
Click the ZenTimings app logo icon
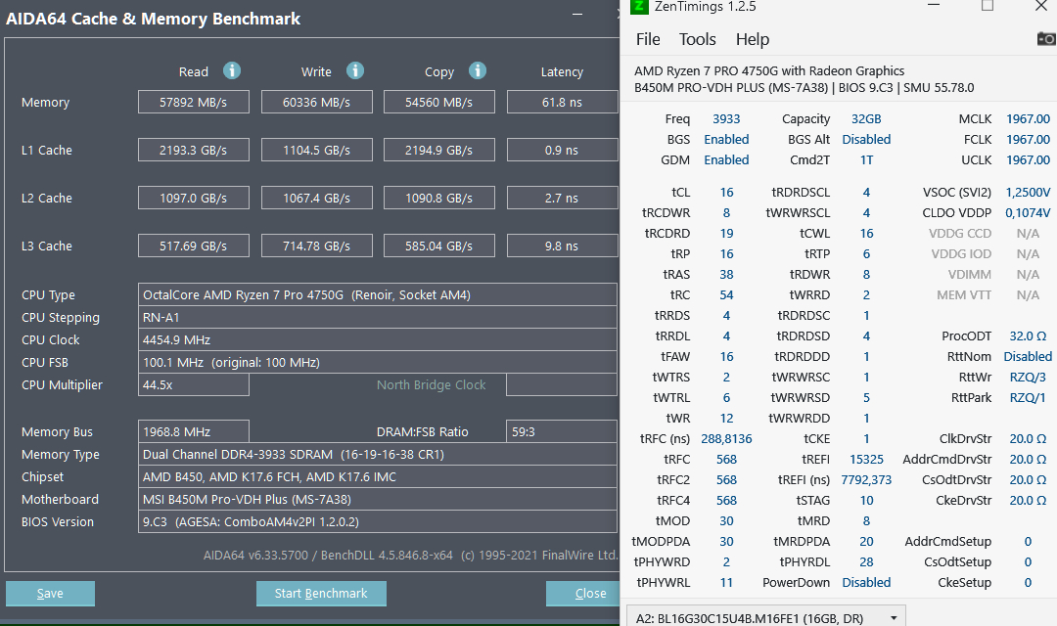click(x=638, y=7)
